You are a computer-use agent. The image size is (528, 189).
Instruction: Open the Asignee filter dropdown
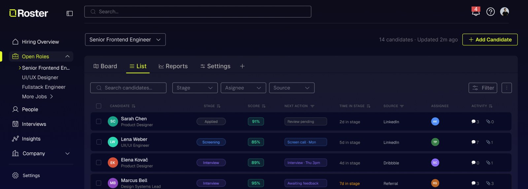(244, 88)
